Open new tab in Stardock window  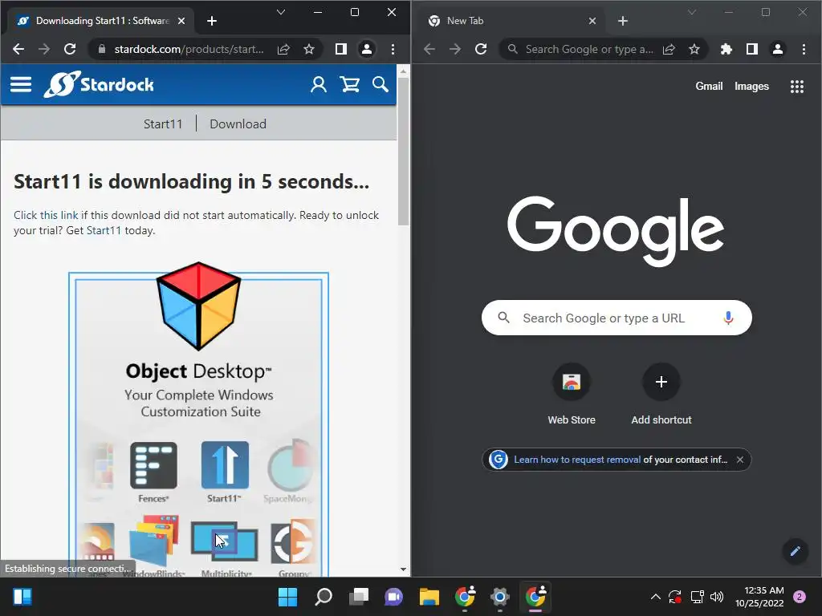pos(212,21)
